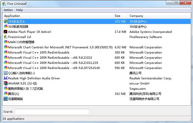Screen dimensions: 193x123
Task: Click 迅雷网络技术有限公司 company cell
Action: click(x=144, y=99)
